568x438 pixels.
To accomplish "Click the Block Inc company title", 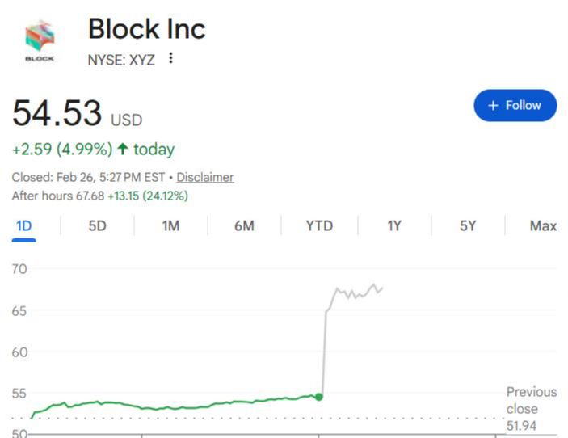I will [x=146, y=29].
